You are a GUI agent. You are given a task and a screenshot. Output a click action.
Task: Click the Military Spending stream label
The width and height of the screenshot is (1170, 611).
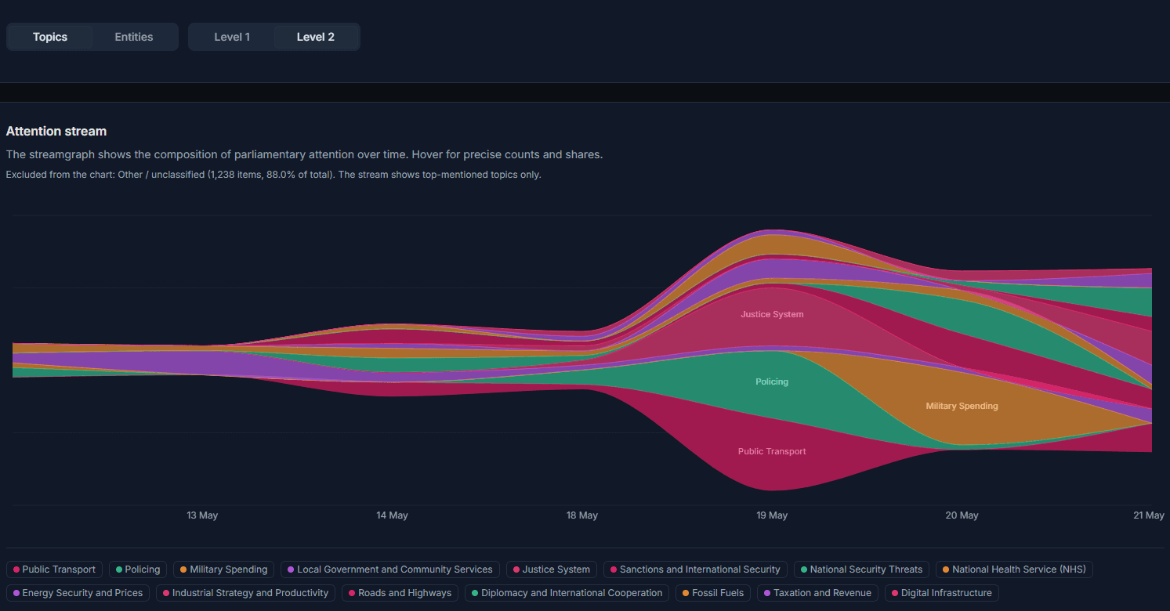[962, 406]
